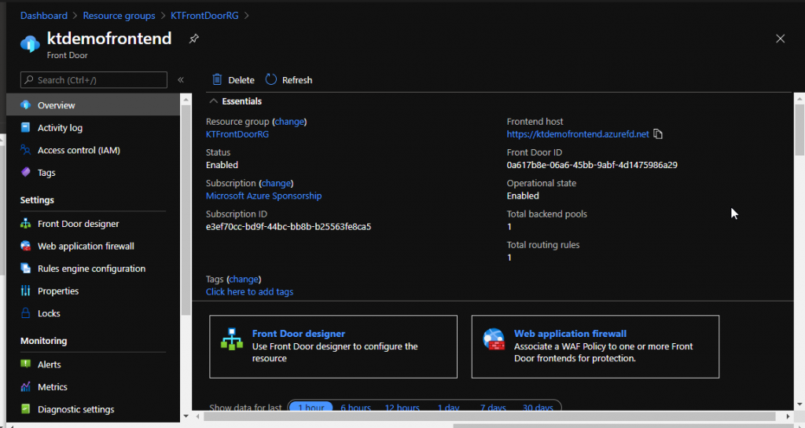The height and width of the screenshot is (428, 805).
Task: Click the content horizontal scroll right arrow
Action: pos(788,416)
